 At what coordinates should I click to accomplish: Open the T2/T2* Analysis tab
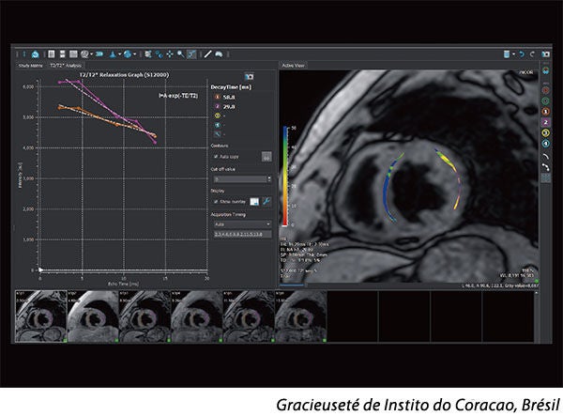tap(66, 66)
